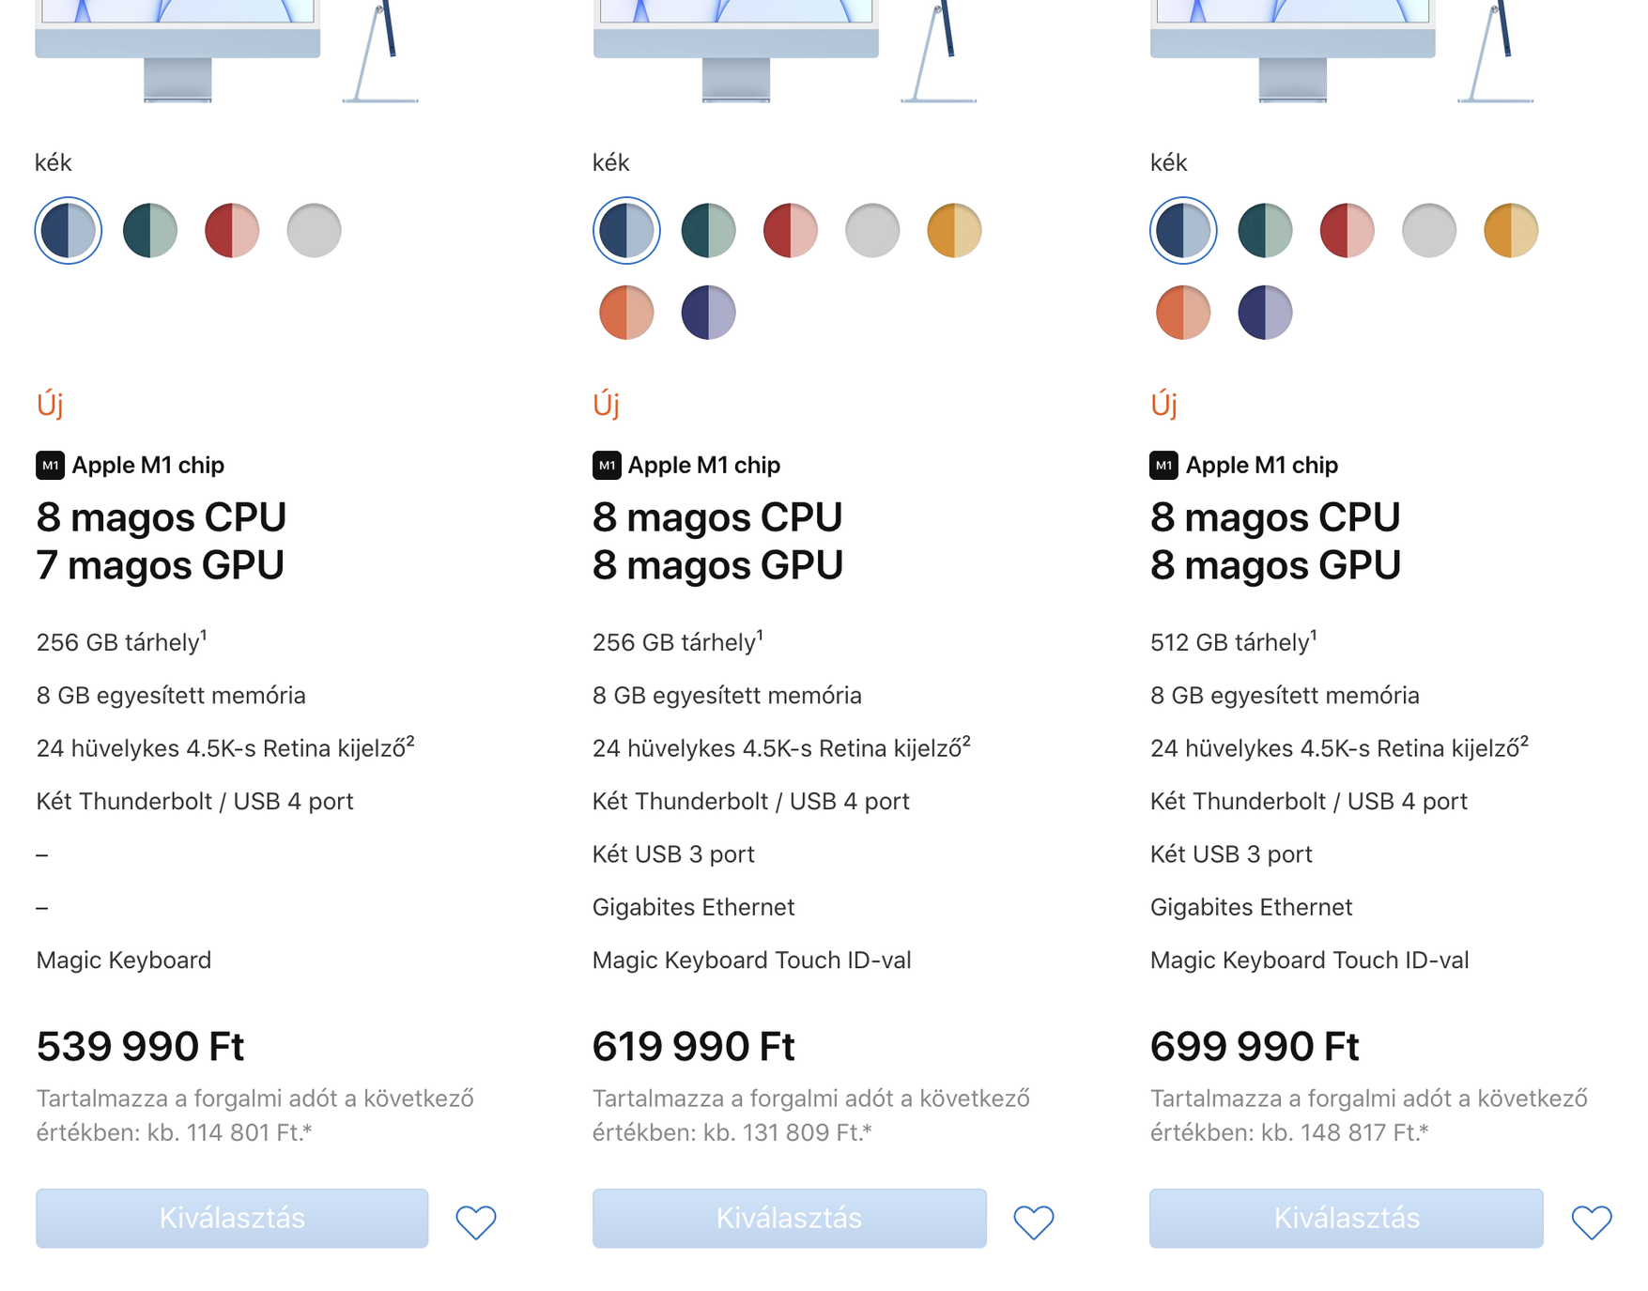Pick the orange color on the 512 GB iMac
The width and height of the screenshot is (1648, 1291).
click(x=1183, y=313)
